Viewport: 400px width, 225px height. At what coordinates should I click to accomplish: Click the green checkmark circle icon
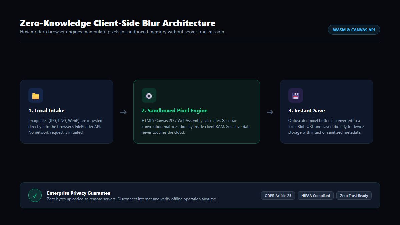[x=35, y=195]
